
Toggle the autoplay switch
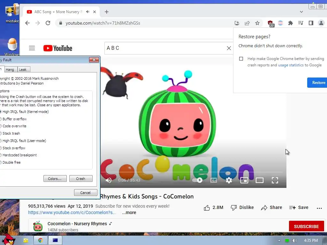[197, 180]
